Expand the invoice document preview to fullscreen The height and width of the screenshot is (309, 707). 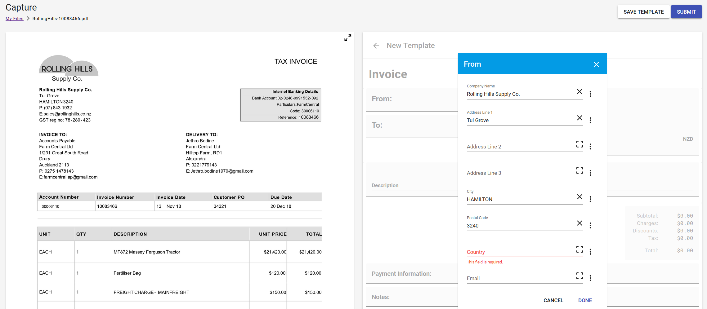[x=348, y=38]
